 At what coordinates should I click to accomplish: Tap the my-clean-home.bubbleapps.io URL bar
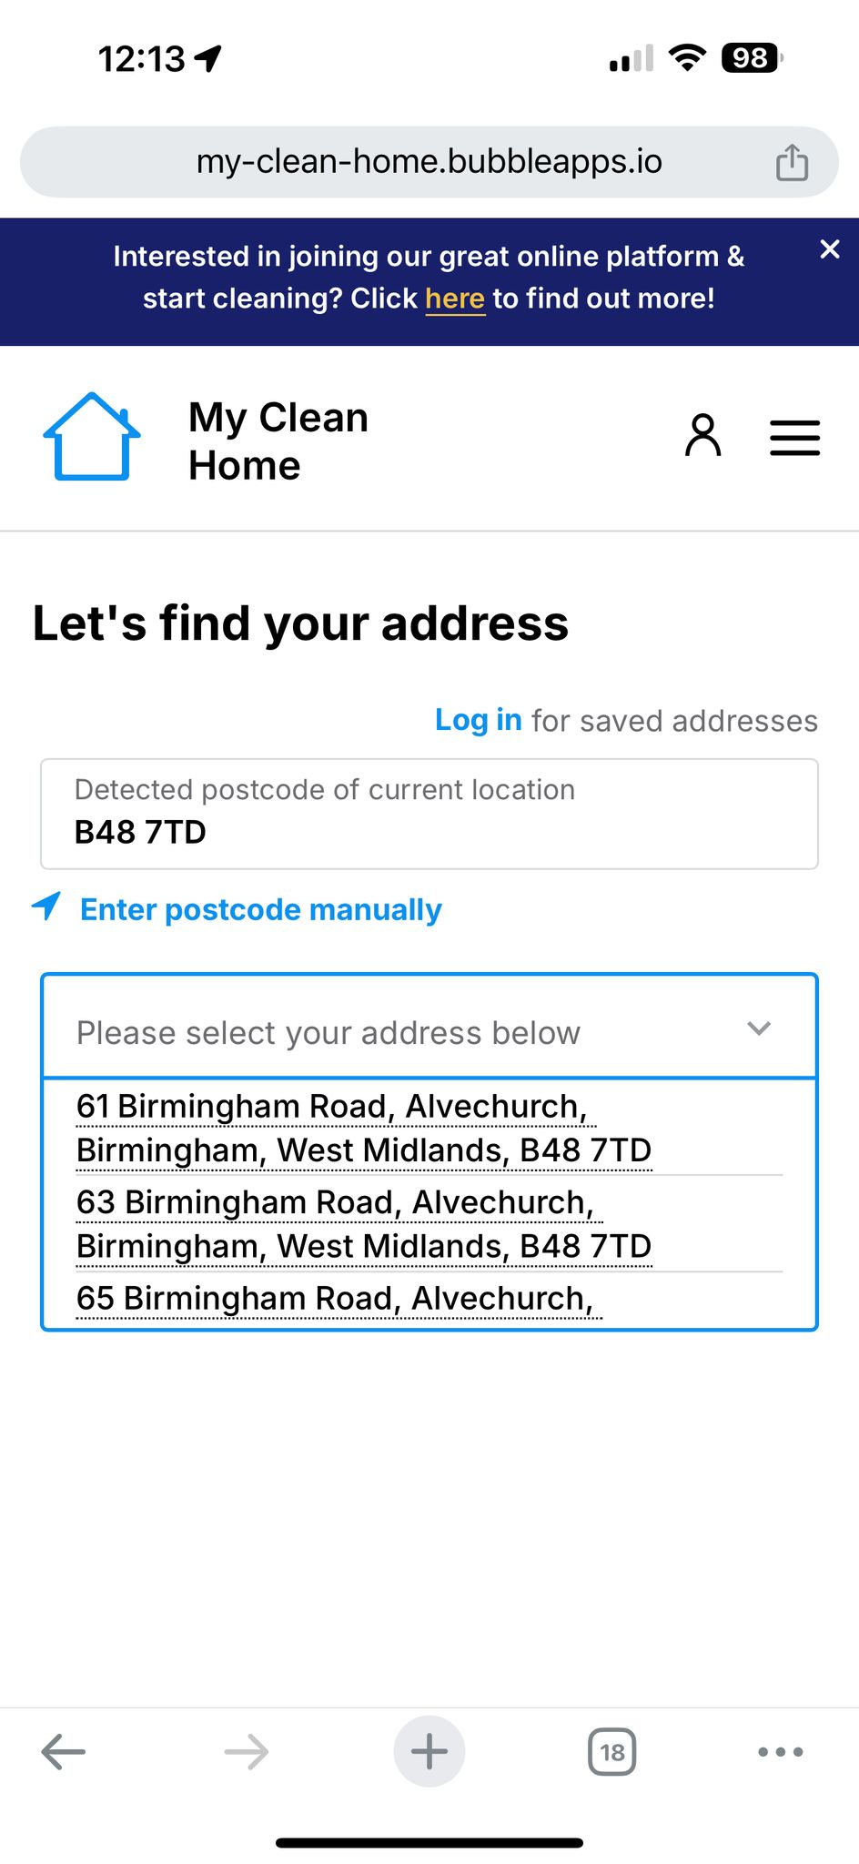pos(429,162)
